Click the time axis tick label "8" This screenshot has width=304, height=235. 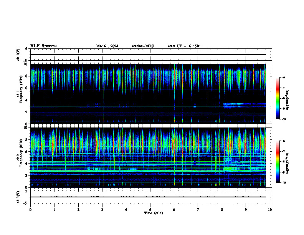pyautogui.click(x=222, y=210)
